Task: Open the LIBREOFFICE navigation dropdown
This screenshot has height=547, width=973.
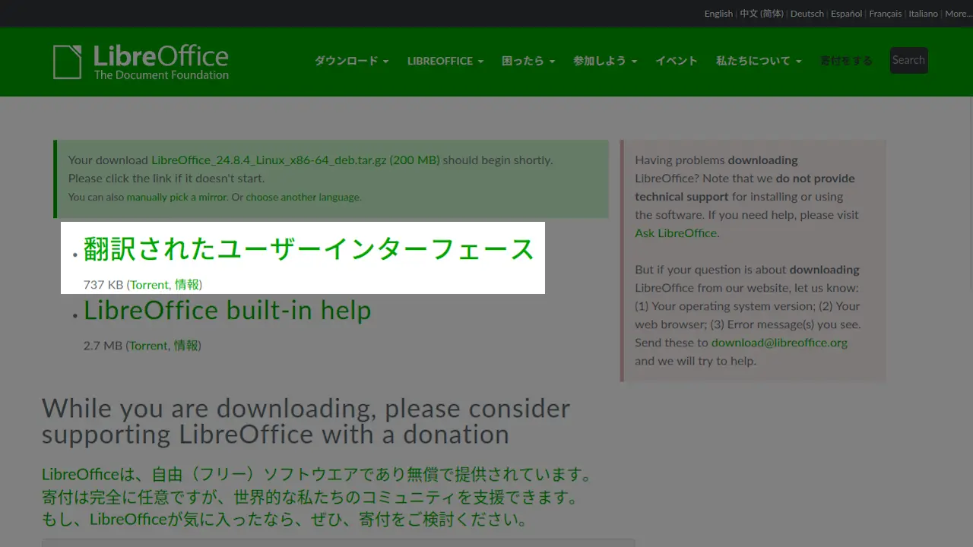Action: coord(445,61)
